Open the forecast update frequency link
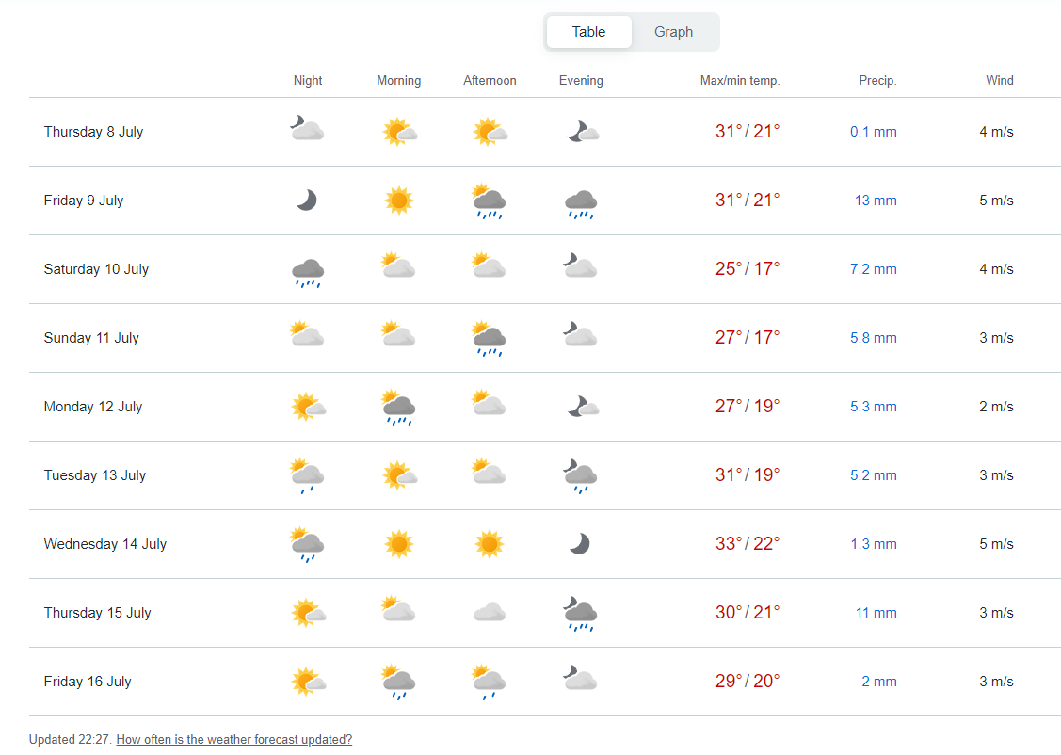The height and width of the screenshot is (755, 1061). pos(233,740)
